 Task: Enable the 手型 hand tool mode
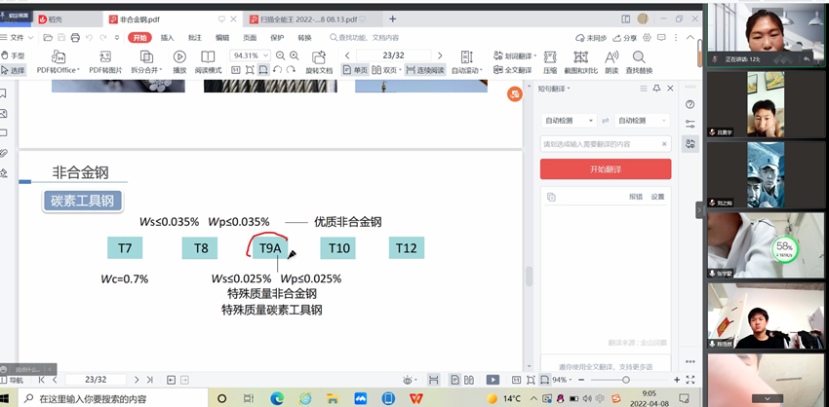pos(14,55)
